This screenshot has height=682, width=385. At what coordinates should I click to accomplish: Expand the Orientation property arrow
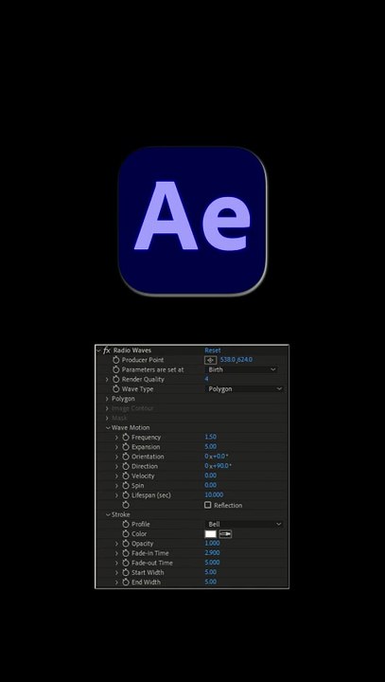116,457
